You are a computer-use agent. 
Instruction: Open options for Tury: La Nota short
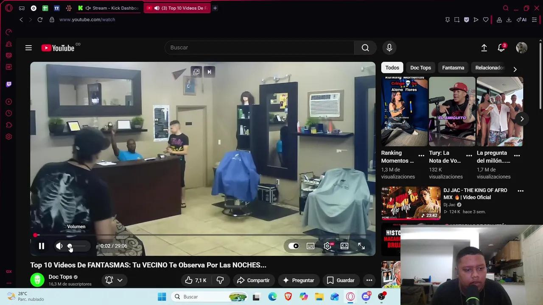[x=469, y=156]
